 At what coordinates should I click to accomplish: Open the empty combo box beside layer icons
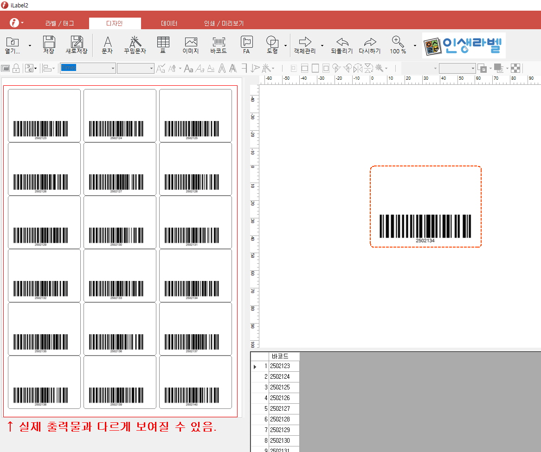[457, 68]
